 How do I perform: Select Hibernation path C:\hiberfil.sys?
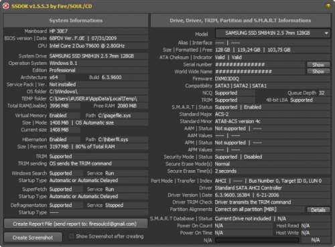(x=113, y=140)
